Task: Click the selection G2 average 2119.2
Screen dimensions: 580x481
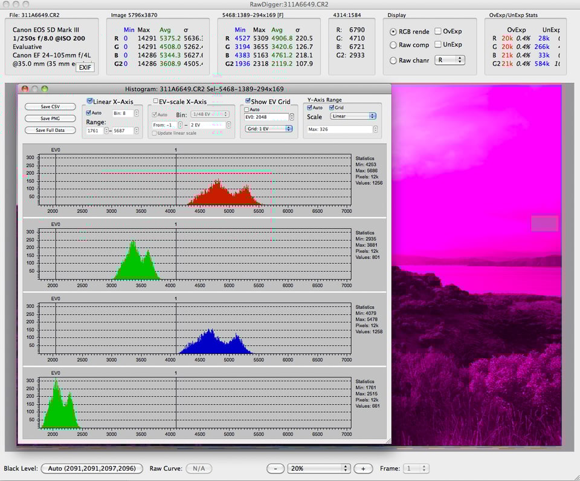Action: 282,64
